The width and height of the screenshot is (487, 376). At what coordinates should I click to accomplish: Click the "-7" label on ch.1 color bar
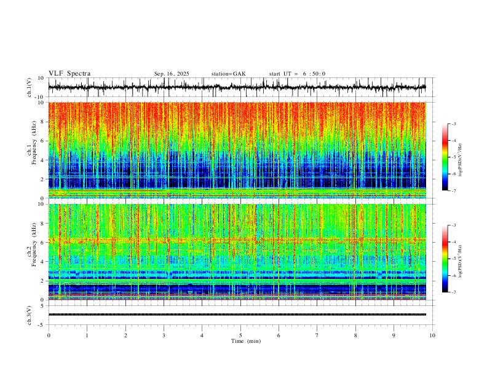click(454, 190)
